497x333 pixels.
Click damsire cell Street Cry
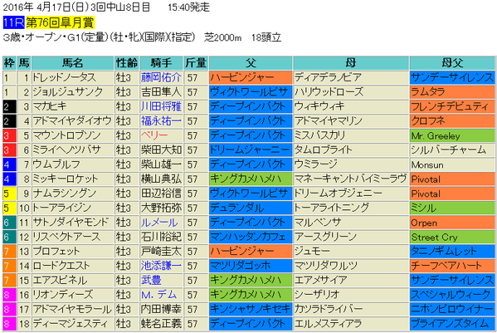[x=452, y=237]
